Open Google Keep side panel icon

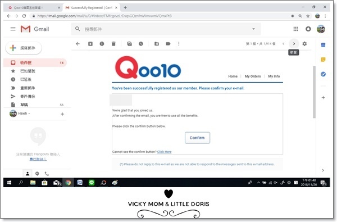click(x=323, y=60)
